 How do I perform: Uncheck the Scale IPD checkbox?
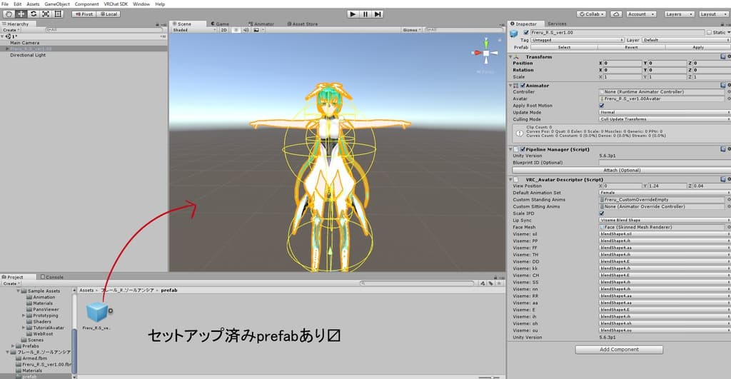coord(602,213)
